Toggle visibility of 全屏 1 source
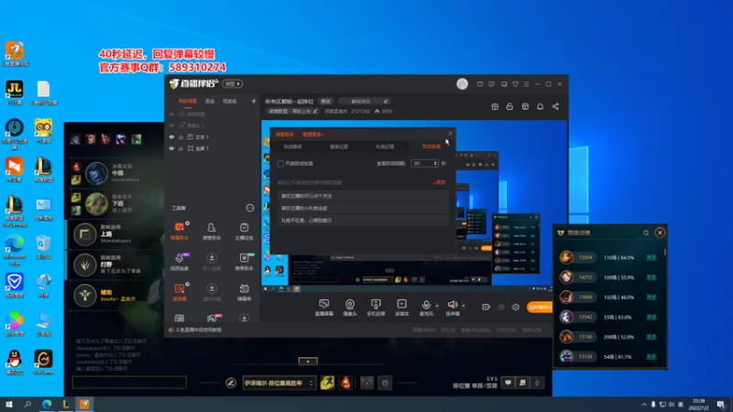The width and height of the screenshot is (733, 412). point(171,148)
